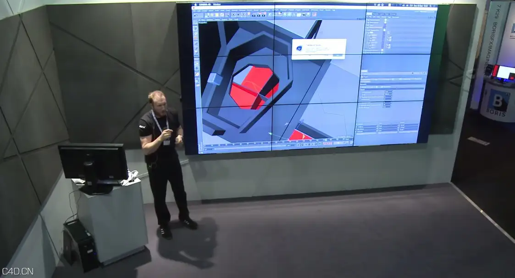Viewport: 515px width, 278px height.
Task: Select the Rotate tool
Action: 222,15
